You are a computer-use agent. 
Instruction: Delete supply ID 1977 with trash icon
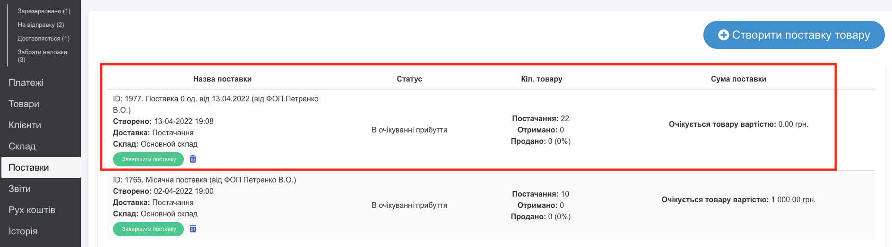coord(193,159)
